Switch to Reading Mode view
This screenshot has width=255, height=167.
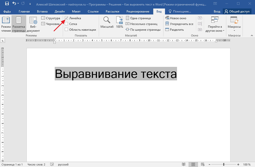click(6, 24)
